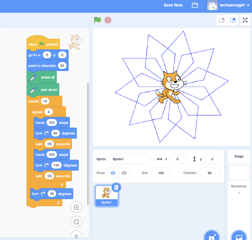252x240 pixels.
Task: Click the sprite Size field
Action: click(x=161, y=173)
